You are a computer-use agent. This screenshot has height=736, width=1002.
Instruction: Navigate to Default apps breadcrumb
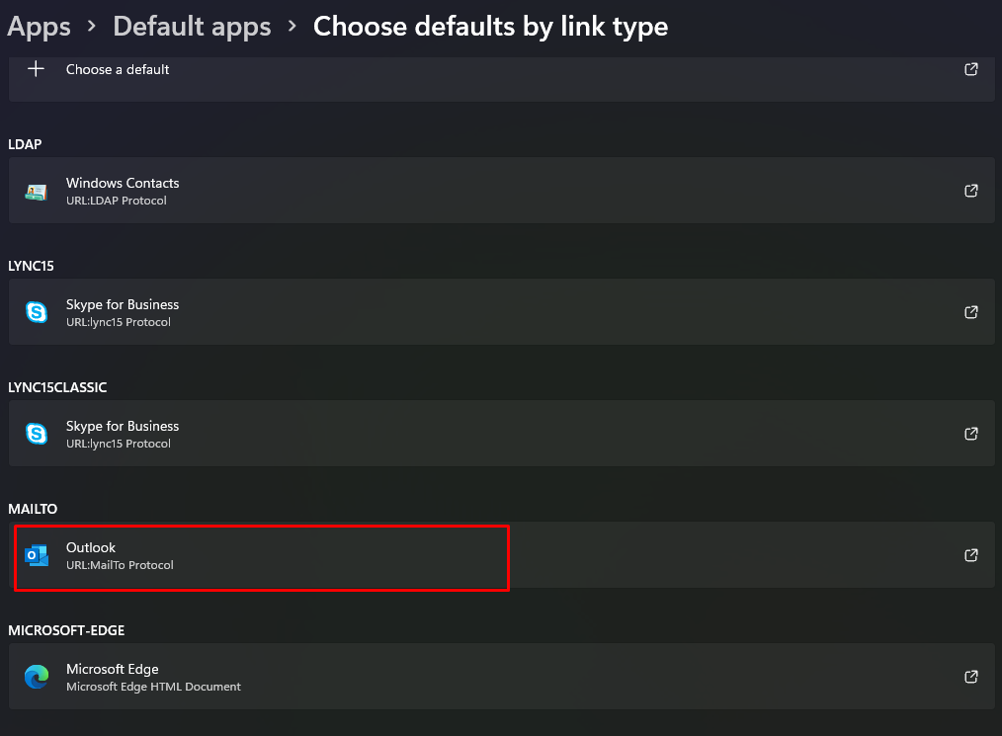(192, 27)
